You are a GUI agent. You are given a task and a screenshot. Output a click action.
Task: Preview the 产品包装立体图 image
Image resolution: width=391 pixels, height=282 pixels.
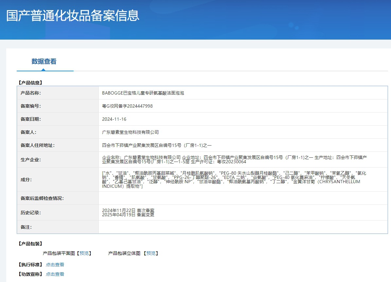(151, 253)
